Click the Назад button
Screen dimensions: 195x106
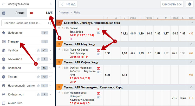point(68,4)
